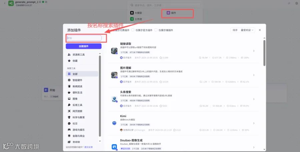This screenshot has width=300, height=152.
Task: Select the 实用工具 wrench icon
Action: [x=69, y=105]
